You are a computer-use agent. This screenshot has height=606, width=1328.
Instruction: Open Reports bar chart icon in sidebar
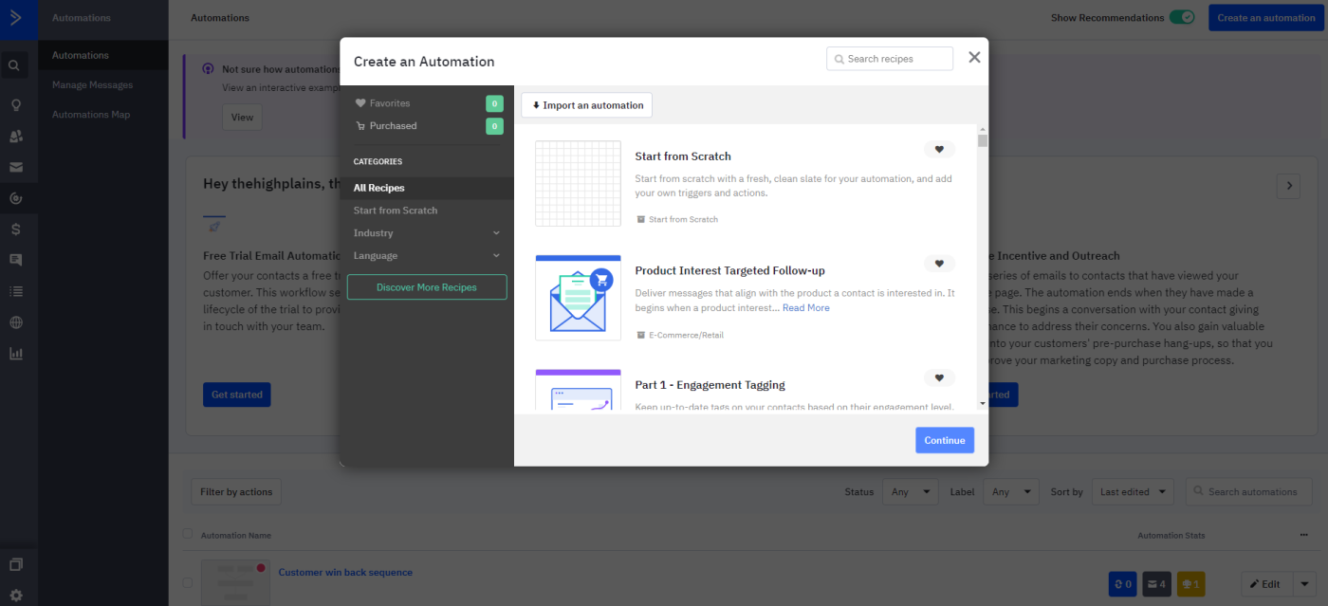[15, 354]
